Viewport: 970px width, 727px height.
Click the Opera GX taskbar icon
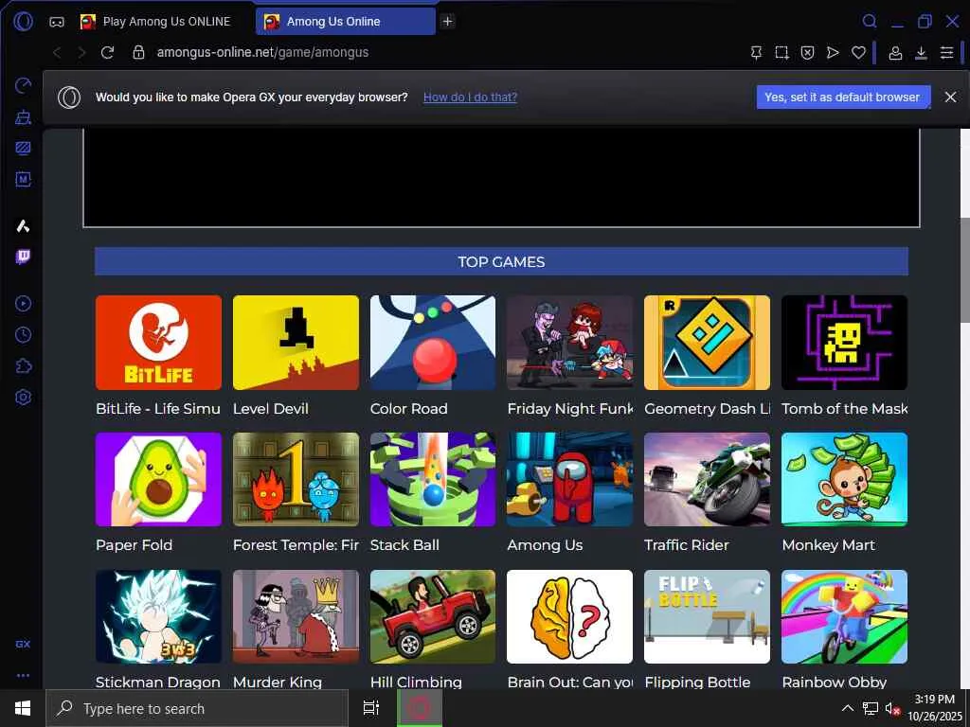click(420, 708)
